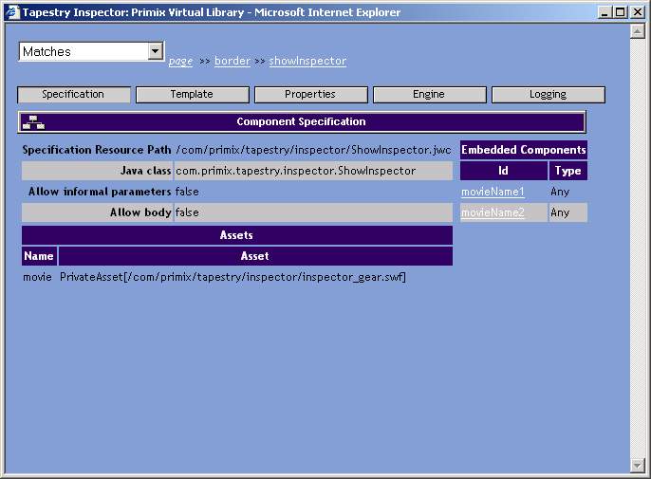Open the Matches dropdown list

tap(156, 52)
